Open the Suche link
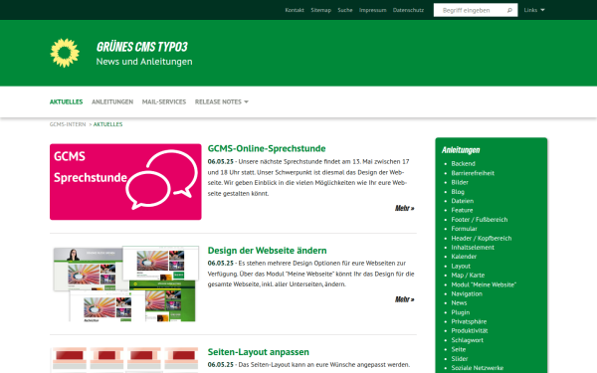This screenshot has height=373, width=597. tap(345, 10)
